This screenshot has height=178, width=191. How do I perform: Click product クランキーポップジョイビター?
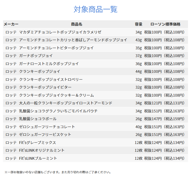pyautogui.click(x=45, y=87)
